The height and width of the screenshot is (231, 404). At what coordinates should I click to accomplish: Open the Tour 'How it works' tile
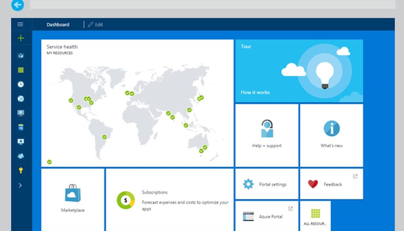coord(299,71)
